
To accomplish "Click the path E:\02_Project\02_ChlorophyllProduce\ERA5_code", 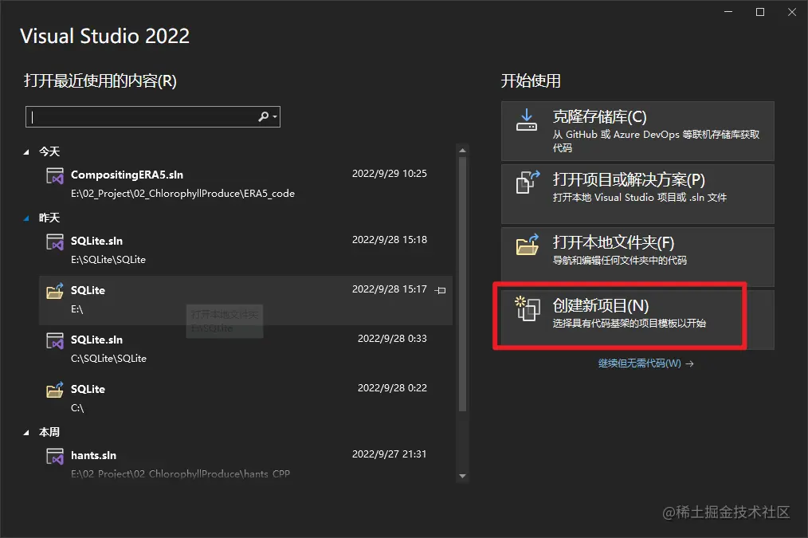I will 183,194.
